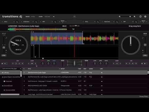
Task: Trigger left deck cue point 4
Action: pyautogui.click(x=22, y=63)
